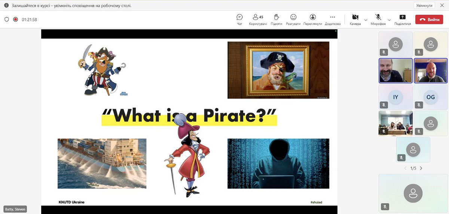
Task: Select the classroom video participant tile
Action: coord(395,123)
